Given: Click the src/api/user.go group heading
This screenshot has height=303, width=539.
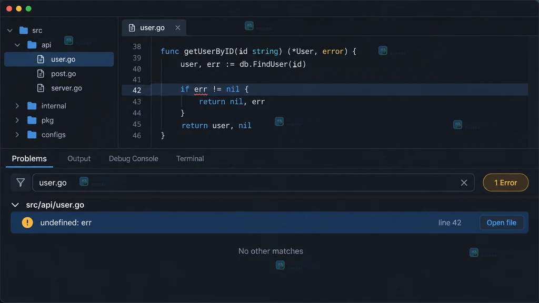Looking at the screenshot, I should pos(55,205).
